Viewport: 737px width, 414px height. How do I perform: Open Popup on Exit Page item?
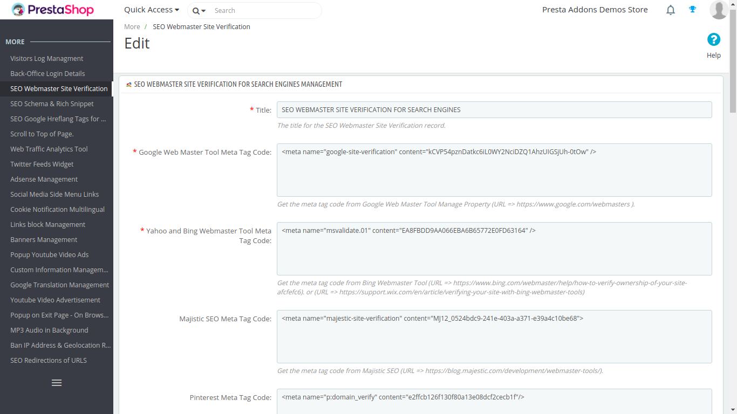pos(57,315)
